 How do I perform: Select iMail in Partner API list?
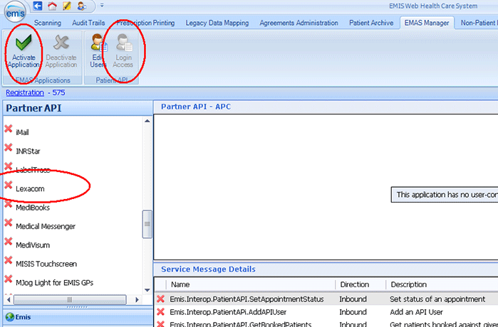click(22, 132)
